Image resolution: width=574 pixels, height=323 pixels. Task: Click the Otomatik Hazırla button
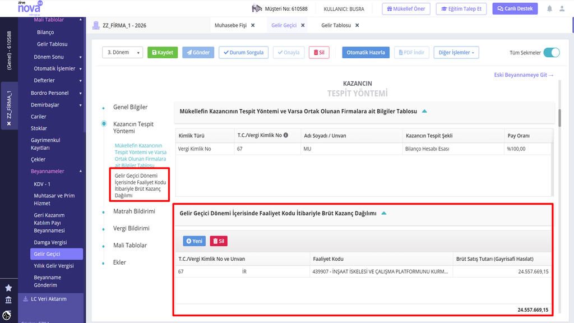pyautogui.click(x=365, y=52)
